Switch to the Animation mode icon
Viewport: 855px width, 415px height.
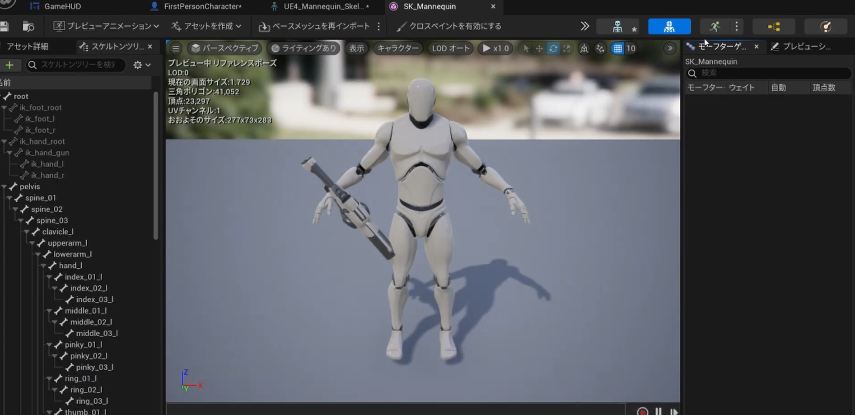(x=715, y=27)
